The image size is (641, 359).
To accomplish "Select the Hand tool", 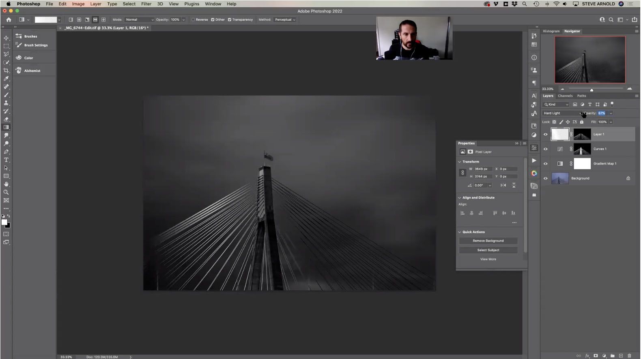I will (x=6, y=184).
